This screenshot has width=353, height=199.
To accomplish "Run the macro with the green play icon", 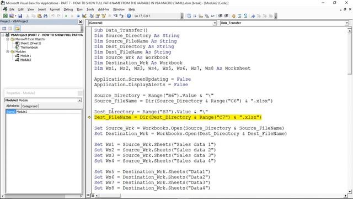I will coord(66,16).
